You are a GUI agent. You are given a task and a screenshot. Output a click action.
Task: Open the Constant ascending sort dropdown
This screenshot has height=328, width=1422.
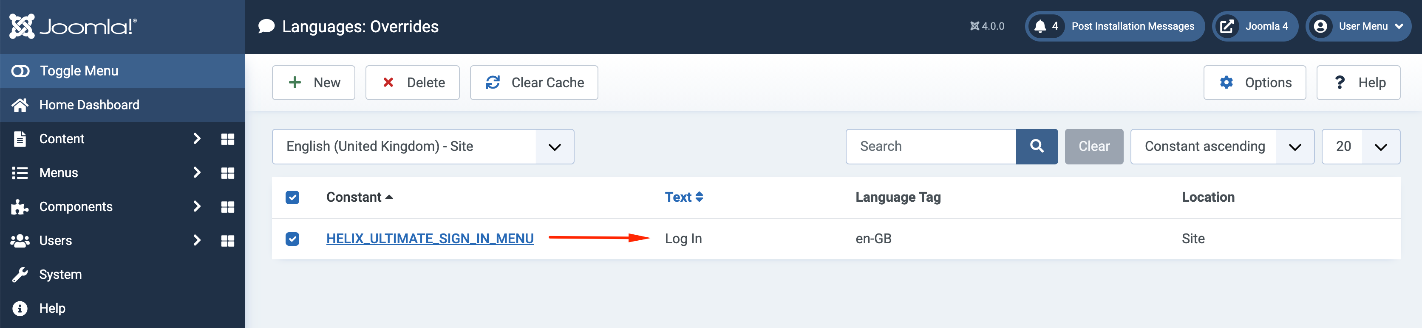1221,146
